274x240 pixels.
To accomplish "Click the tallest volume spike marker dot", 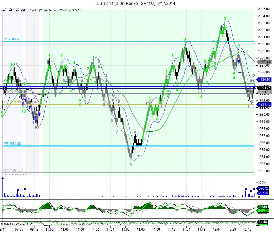I will (x=3, y=178).
